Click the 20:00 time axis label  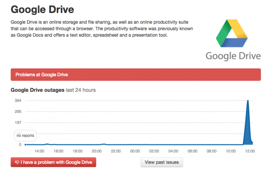tap(97, 151)
